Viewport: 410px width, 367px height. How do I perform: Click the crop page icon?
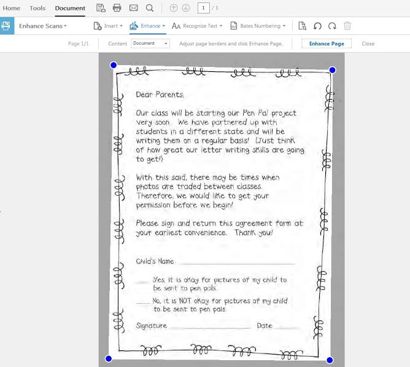[x=302, y=26]
